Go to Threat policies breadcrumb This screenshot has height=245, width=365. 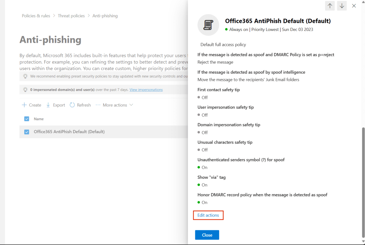(x=71, y=16)
